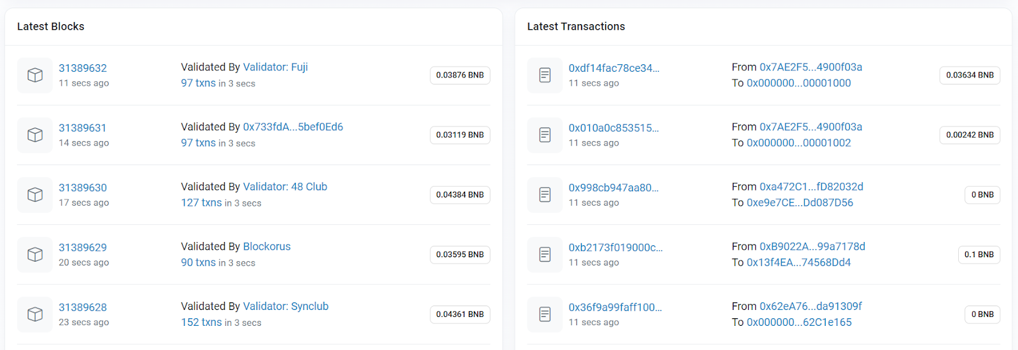The height and width of the screenshot is (350, 1018).
Task: Click the document icon beside transaction 0x36f9a99faff100
Action: 545,314
